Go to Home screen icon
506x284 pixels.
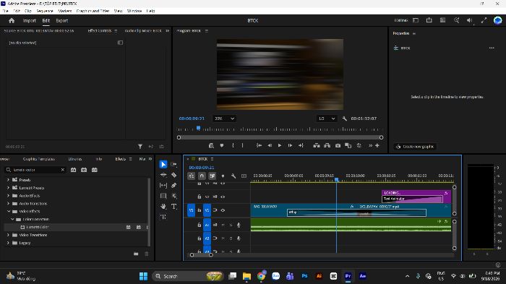pos(12,20)
